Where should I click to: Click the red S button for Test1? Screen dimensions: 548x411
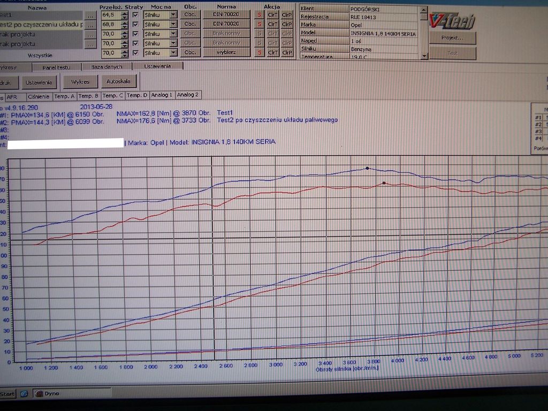[260, 15]
